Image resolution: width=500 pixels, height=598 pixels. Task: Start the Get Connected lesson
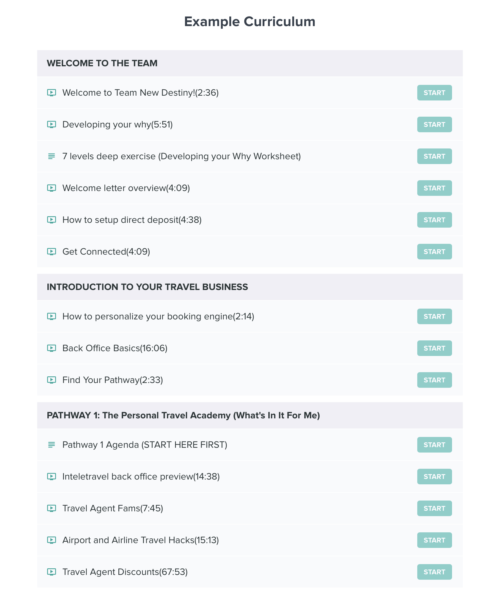coord(434,252)
